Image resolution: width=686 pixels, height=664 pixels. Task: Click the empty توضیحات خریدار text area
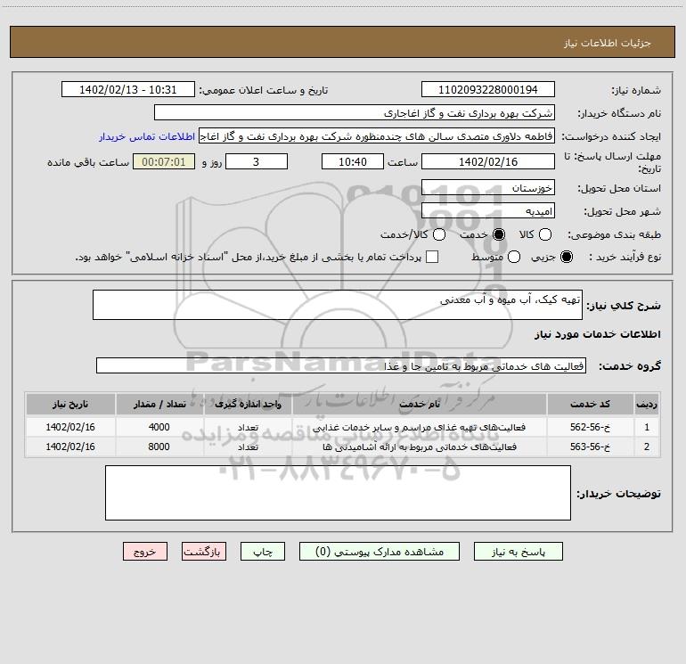point(338,493)
